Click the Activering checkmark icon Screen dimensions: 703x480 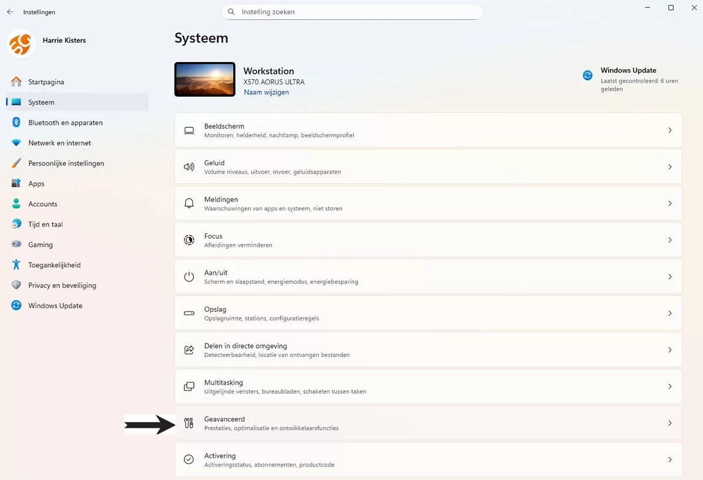[x=189, y=459]
